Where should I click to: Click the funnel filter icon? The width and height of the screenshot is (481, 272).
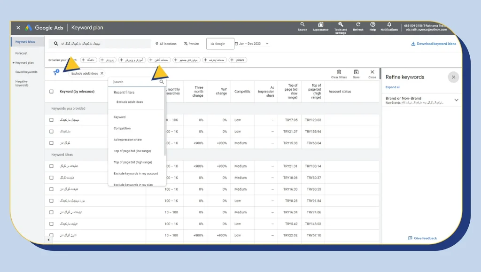coord(55,73)
